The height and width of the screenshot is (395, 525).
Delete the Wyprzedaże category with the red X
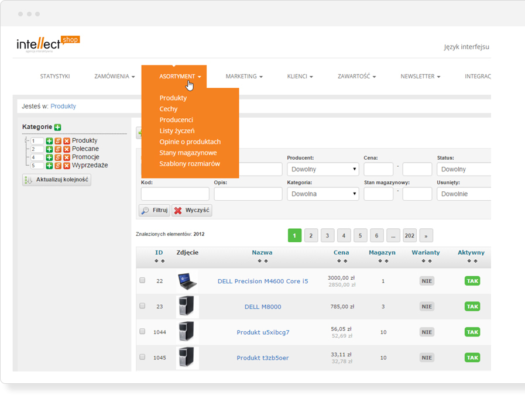[67, 166]
